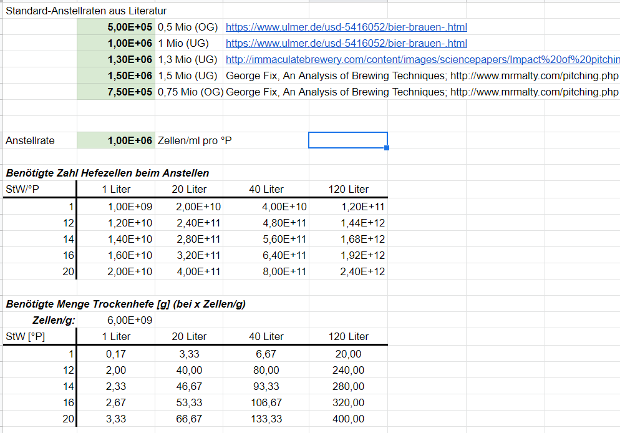Select the cell showing 400,00
Screen dimensions: 620x433
[349, 419]
